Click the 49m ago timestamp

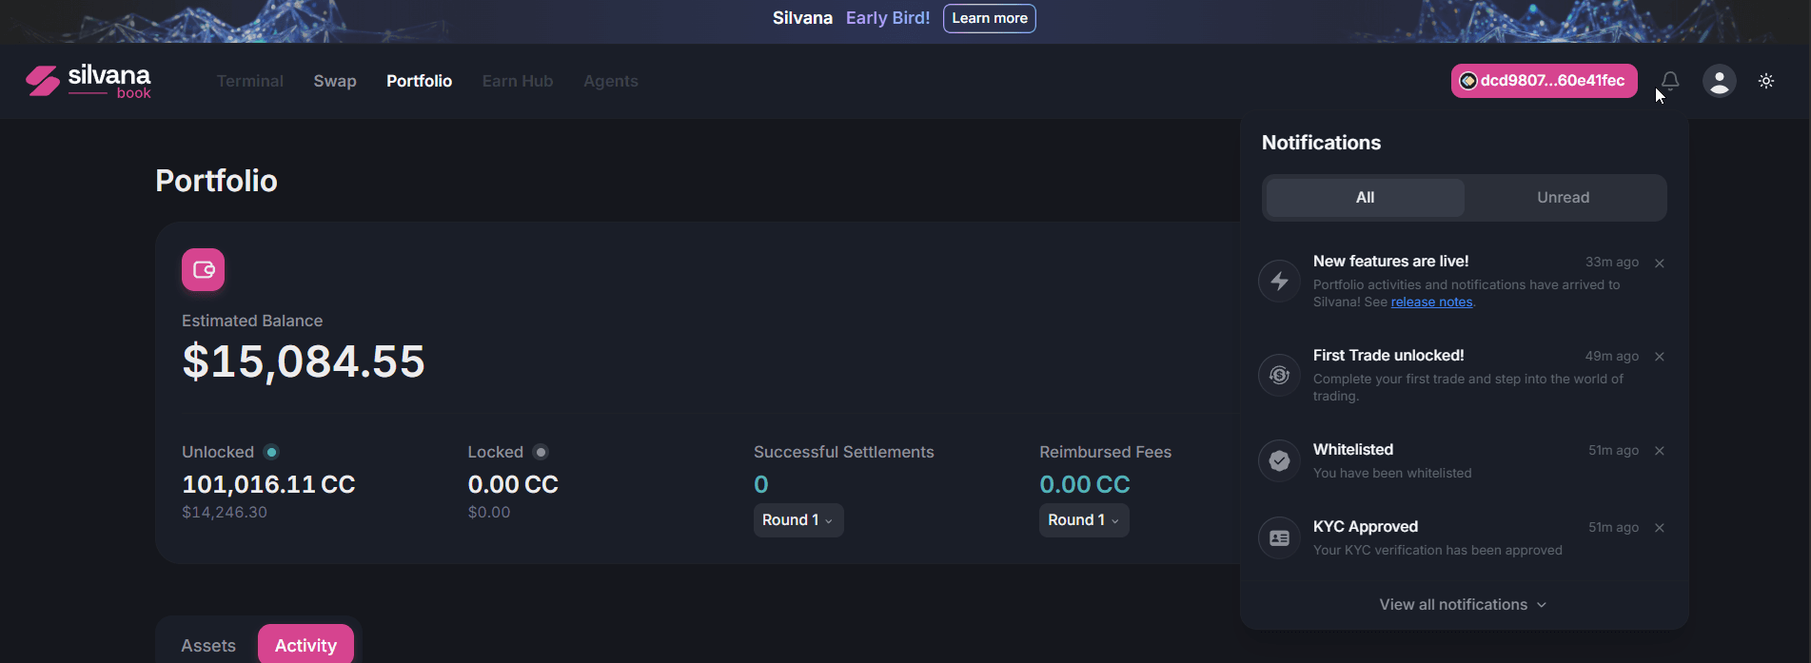pyautogui.click(x=1611, y=357)
